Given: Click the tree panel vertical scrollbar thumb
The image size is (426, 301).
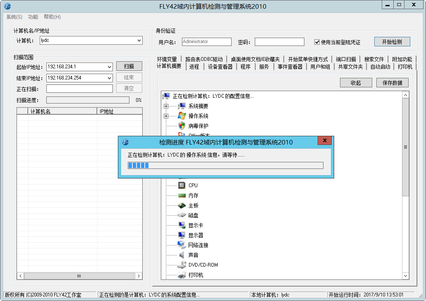Looking at the screenshot, I should tap(405, 147).
